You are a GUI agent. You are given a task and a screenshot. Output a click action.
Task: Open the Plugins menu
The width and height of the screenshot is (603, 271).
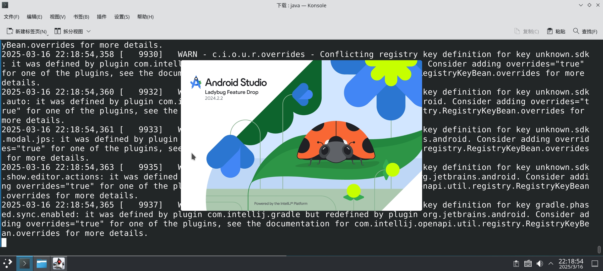point(102,17)
